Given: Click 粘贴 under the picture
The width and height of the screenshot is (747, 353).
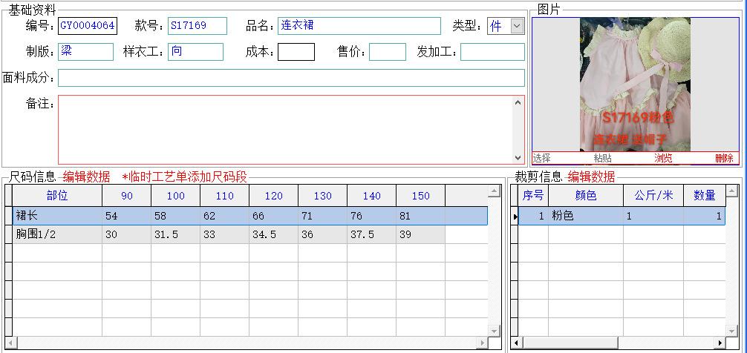Looking at the screenshot, I should coord(603,159).
